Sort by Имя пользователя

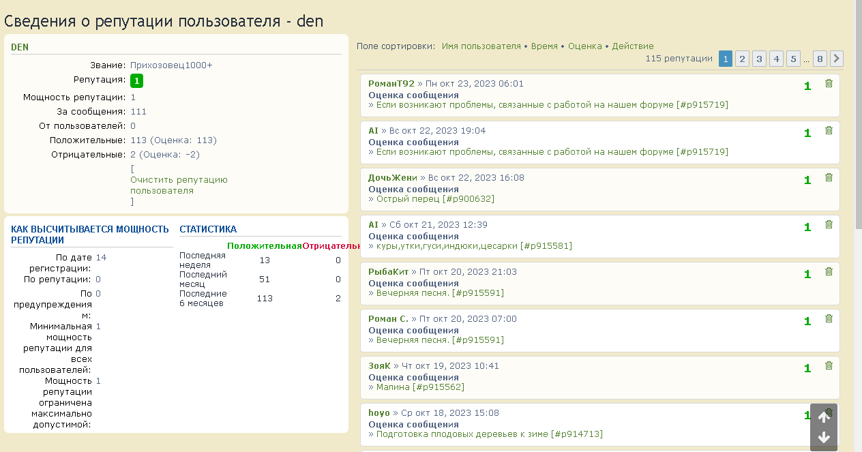481,46
